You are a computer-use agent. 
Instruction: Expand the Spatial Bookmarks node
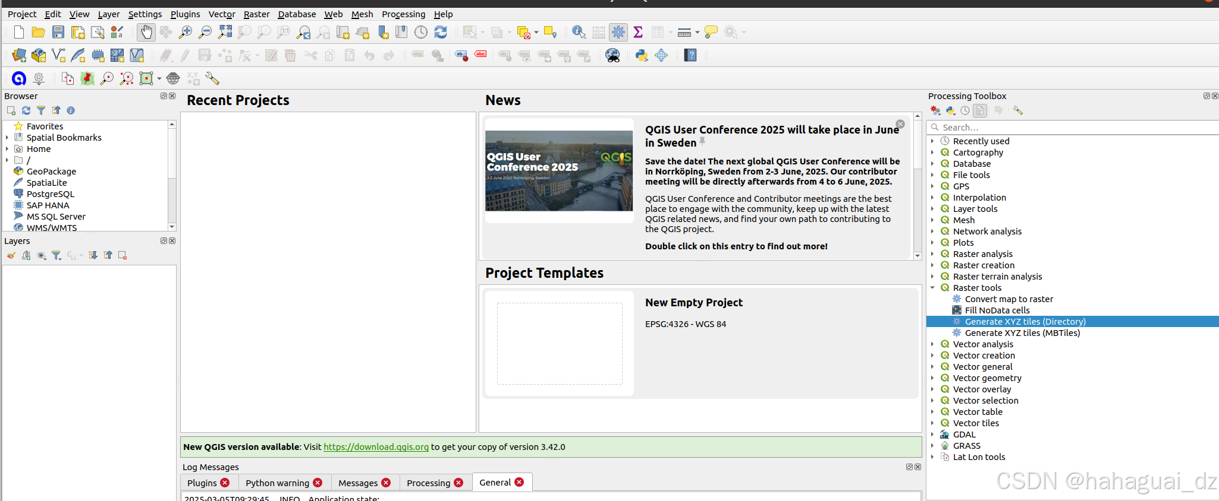click(x=7, y=138)
